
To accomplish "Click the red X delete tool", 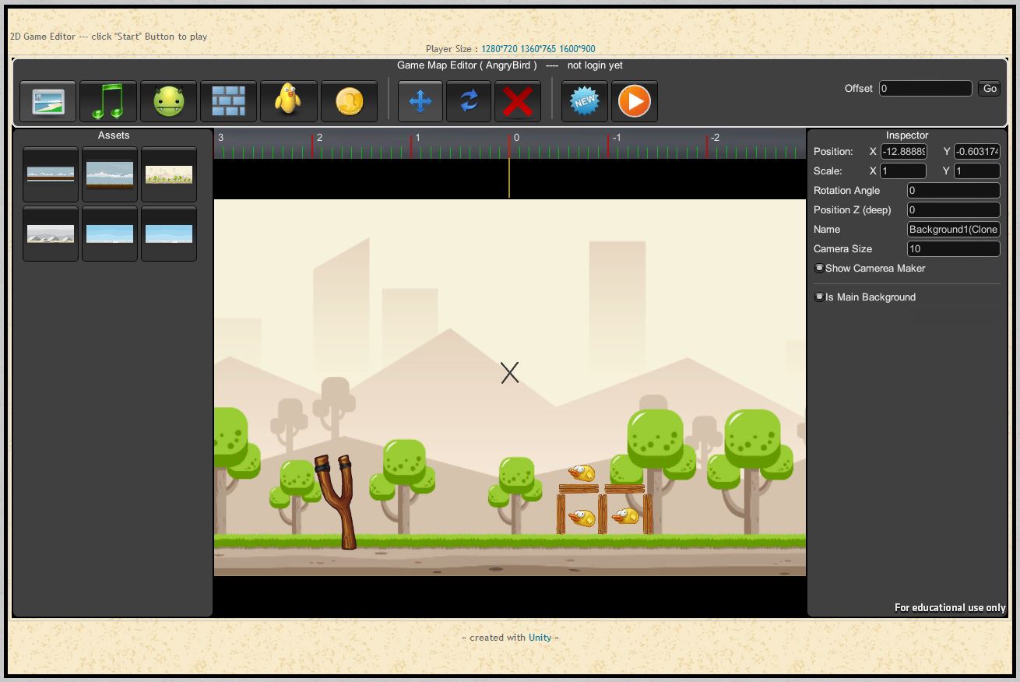I will [518, 102].
